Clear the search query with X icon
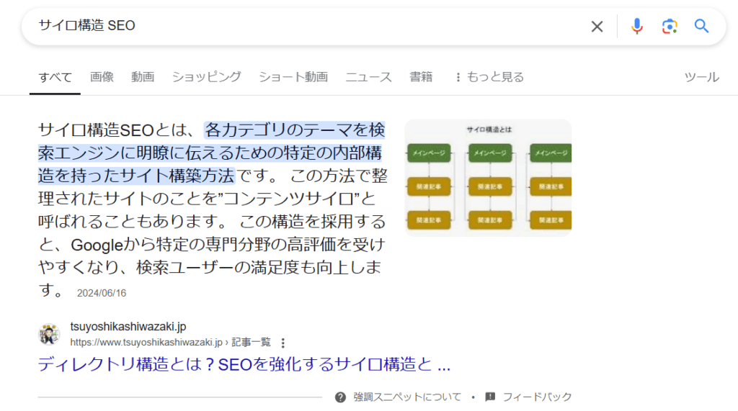The height and width of the screenshot is (411, 738). 597,27
